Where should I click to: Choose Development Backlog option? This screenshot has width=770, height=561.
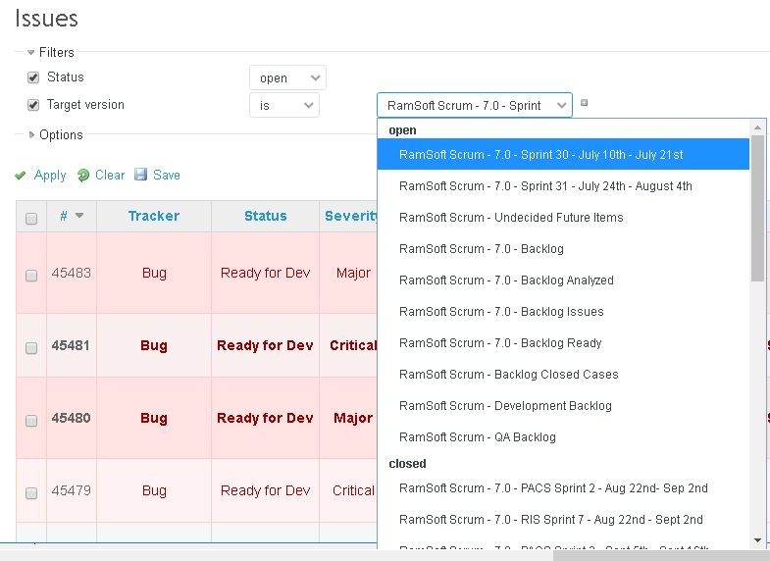click(x=563, y=406)
